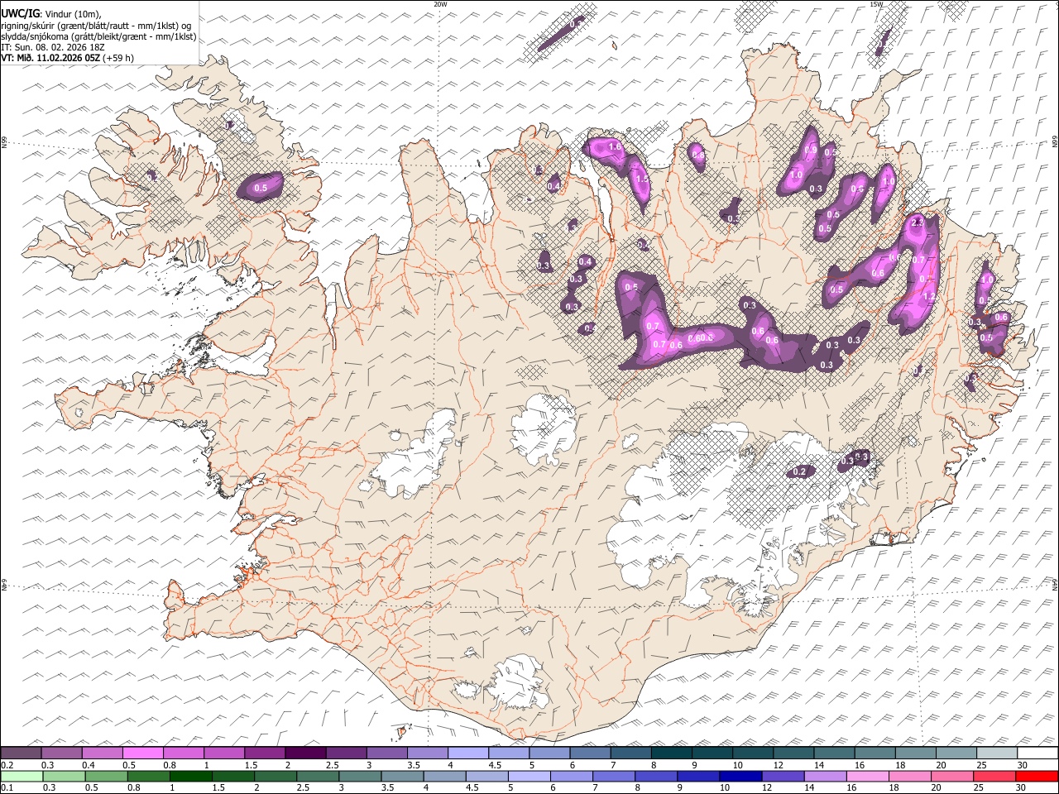Select the 6–7 periwinkle rain legend swatch
This screenshot has height=794, width=1059.
pos(572,776)
